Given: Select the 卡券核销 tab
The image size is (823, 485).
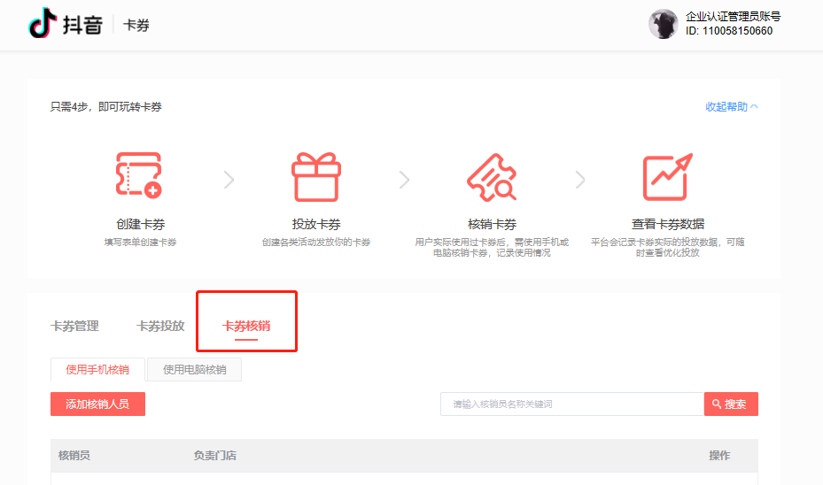Looking at the screenshot, I should 246,326.
